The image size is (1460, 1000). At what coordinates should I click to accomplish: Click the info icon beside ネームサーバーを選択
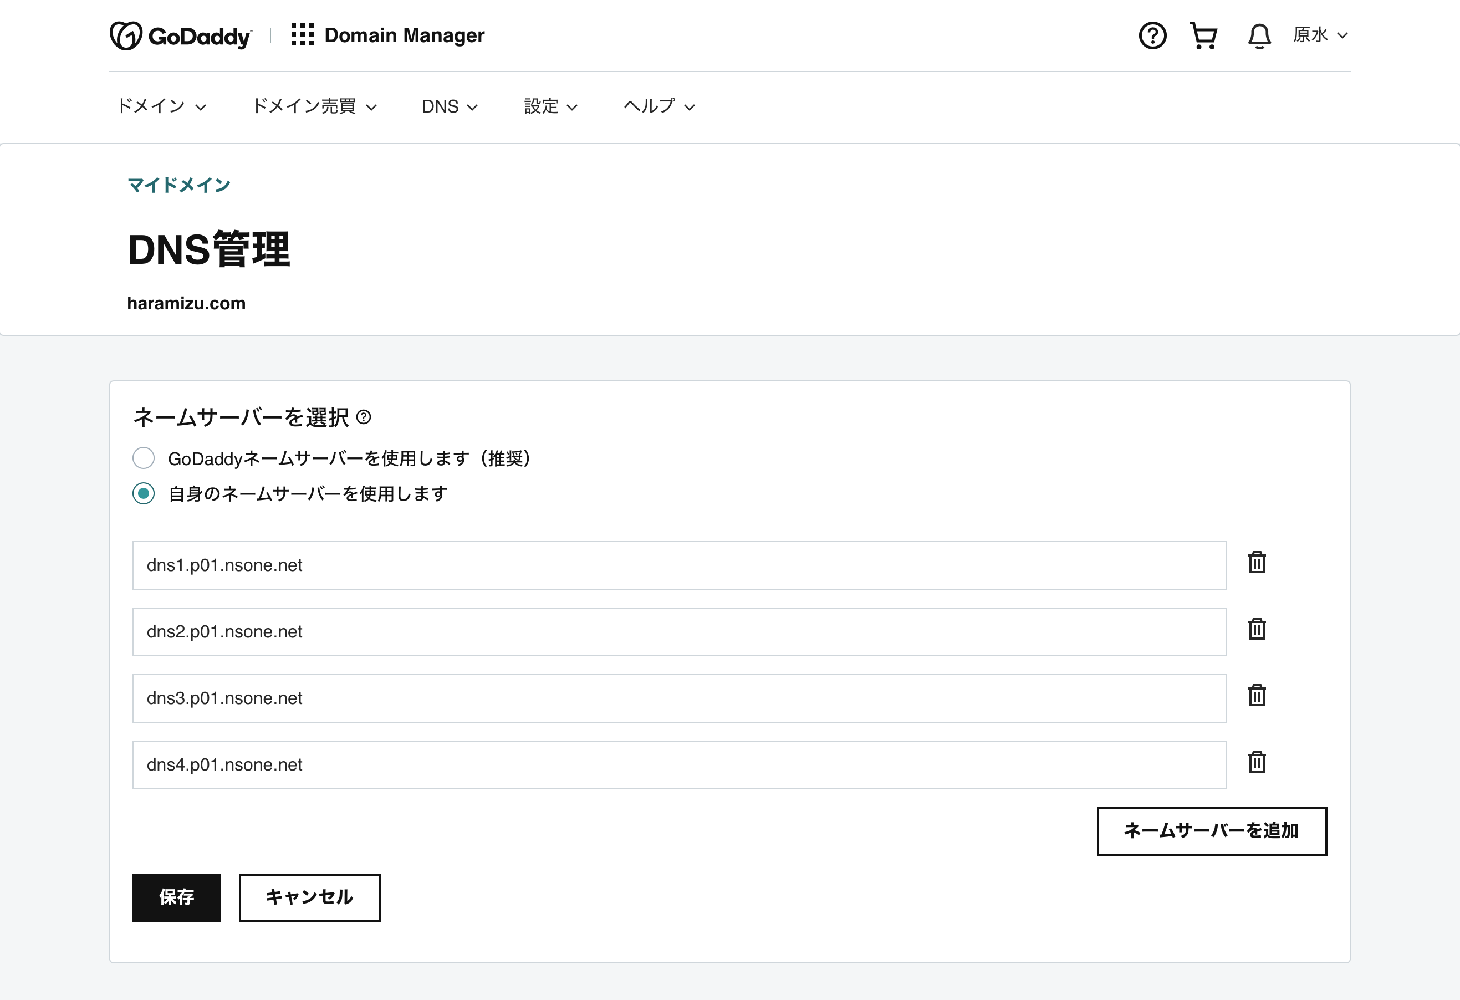(x=364, y=417)
